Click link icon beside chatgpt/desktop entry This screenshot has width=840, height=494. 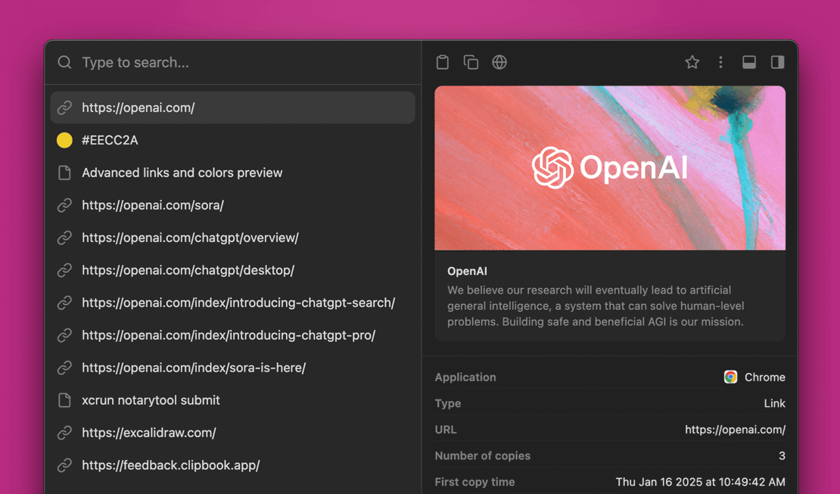[x=64, y=270]
